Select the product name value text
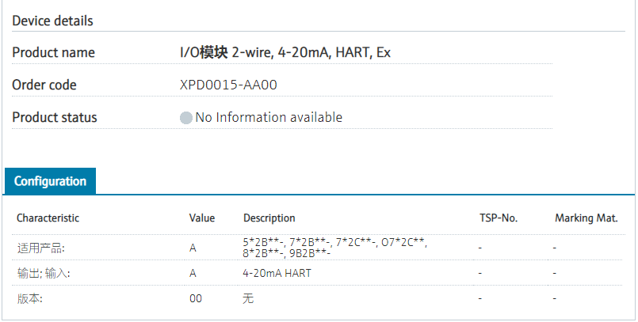 [x=285, y=52]
